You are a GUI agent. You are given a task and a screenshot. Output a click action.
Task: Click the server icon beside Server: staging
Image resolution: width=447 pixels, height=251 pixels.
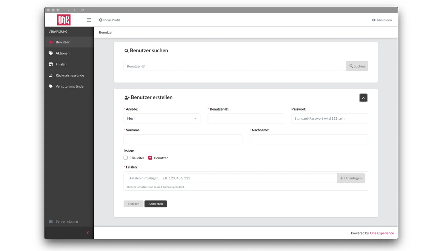click(x=51, y=221)
